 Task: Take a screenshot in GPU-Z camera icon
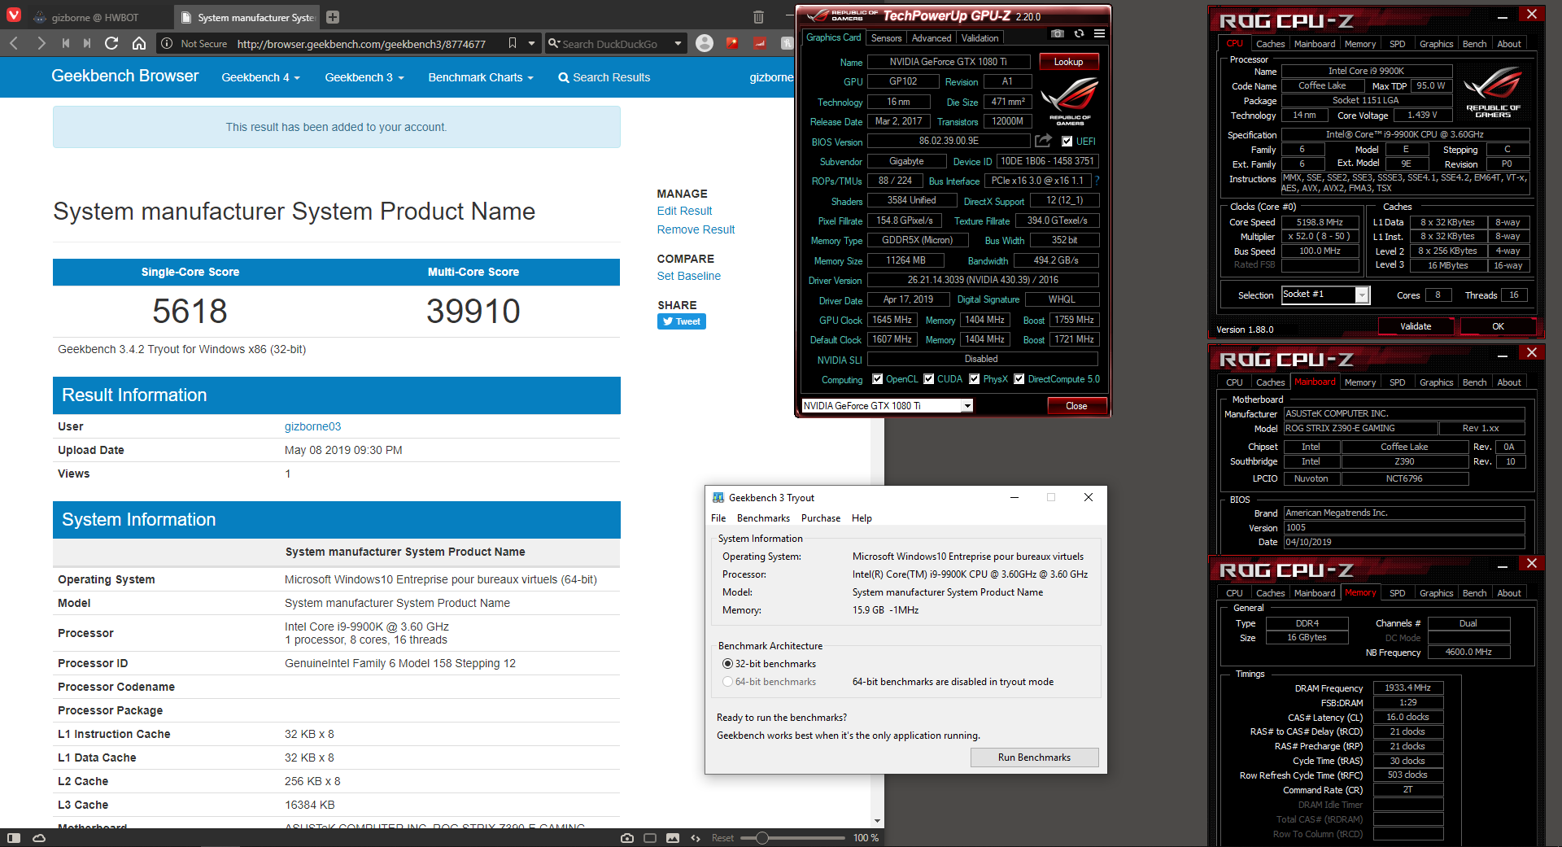pyautogui.click(x=1057, y=33)
